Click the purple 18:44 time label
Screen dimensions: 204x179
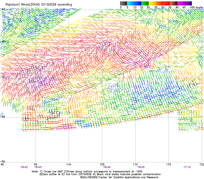pos(107,167)
